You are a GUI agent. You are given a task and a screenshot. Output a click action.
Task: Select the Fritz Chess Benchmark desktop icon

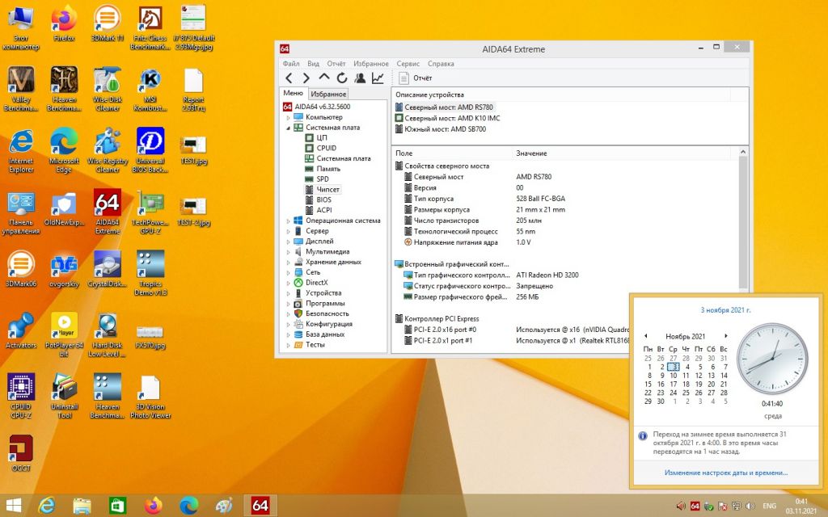point(150,27)
